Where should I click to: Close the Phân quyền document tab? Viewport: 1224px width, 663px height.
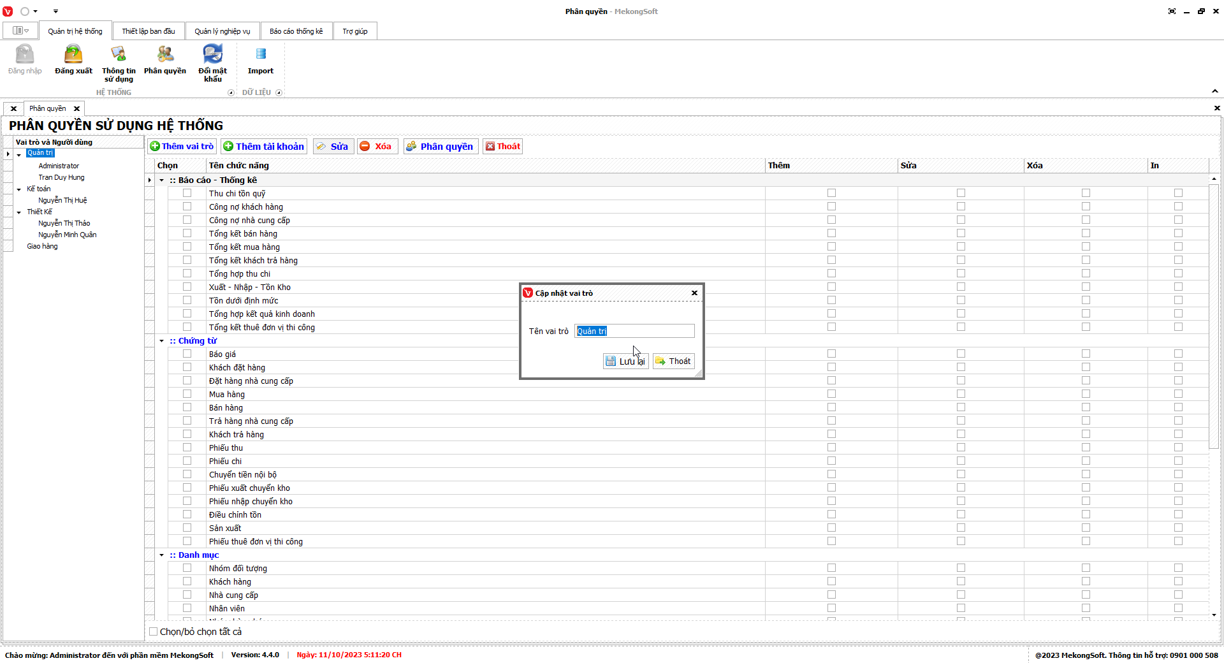pos(76,108)
